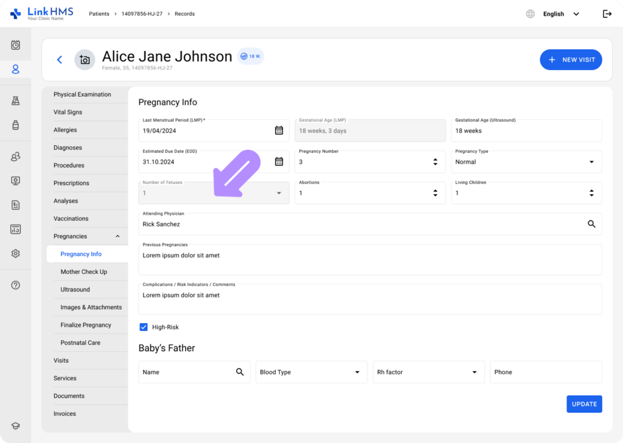Open calendar picker for Last Menstrual Period
Image resolution: width=623 pixels, height=443 pixels.
[x=279, y=130]
